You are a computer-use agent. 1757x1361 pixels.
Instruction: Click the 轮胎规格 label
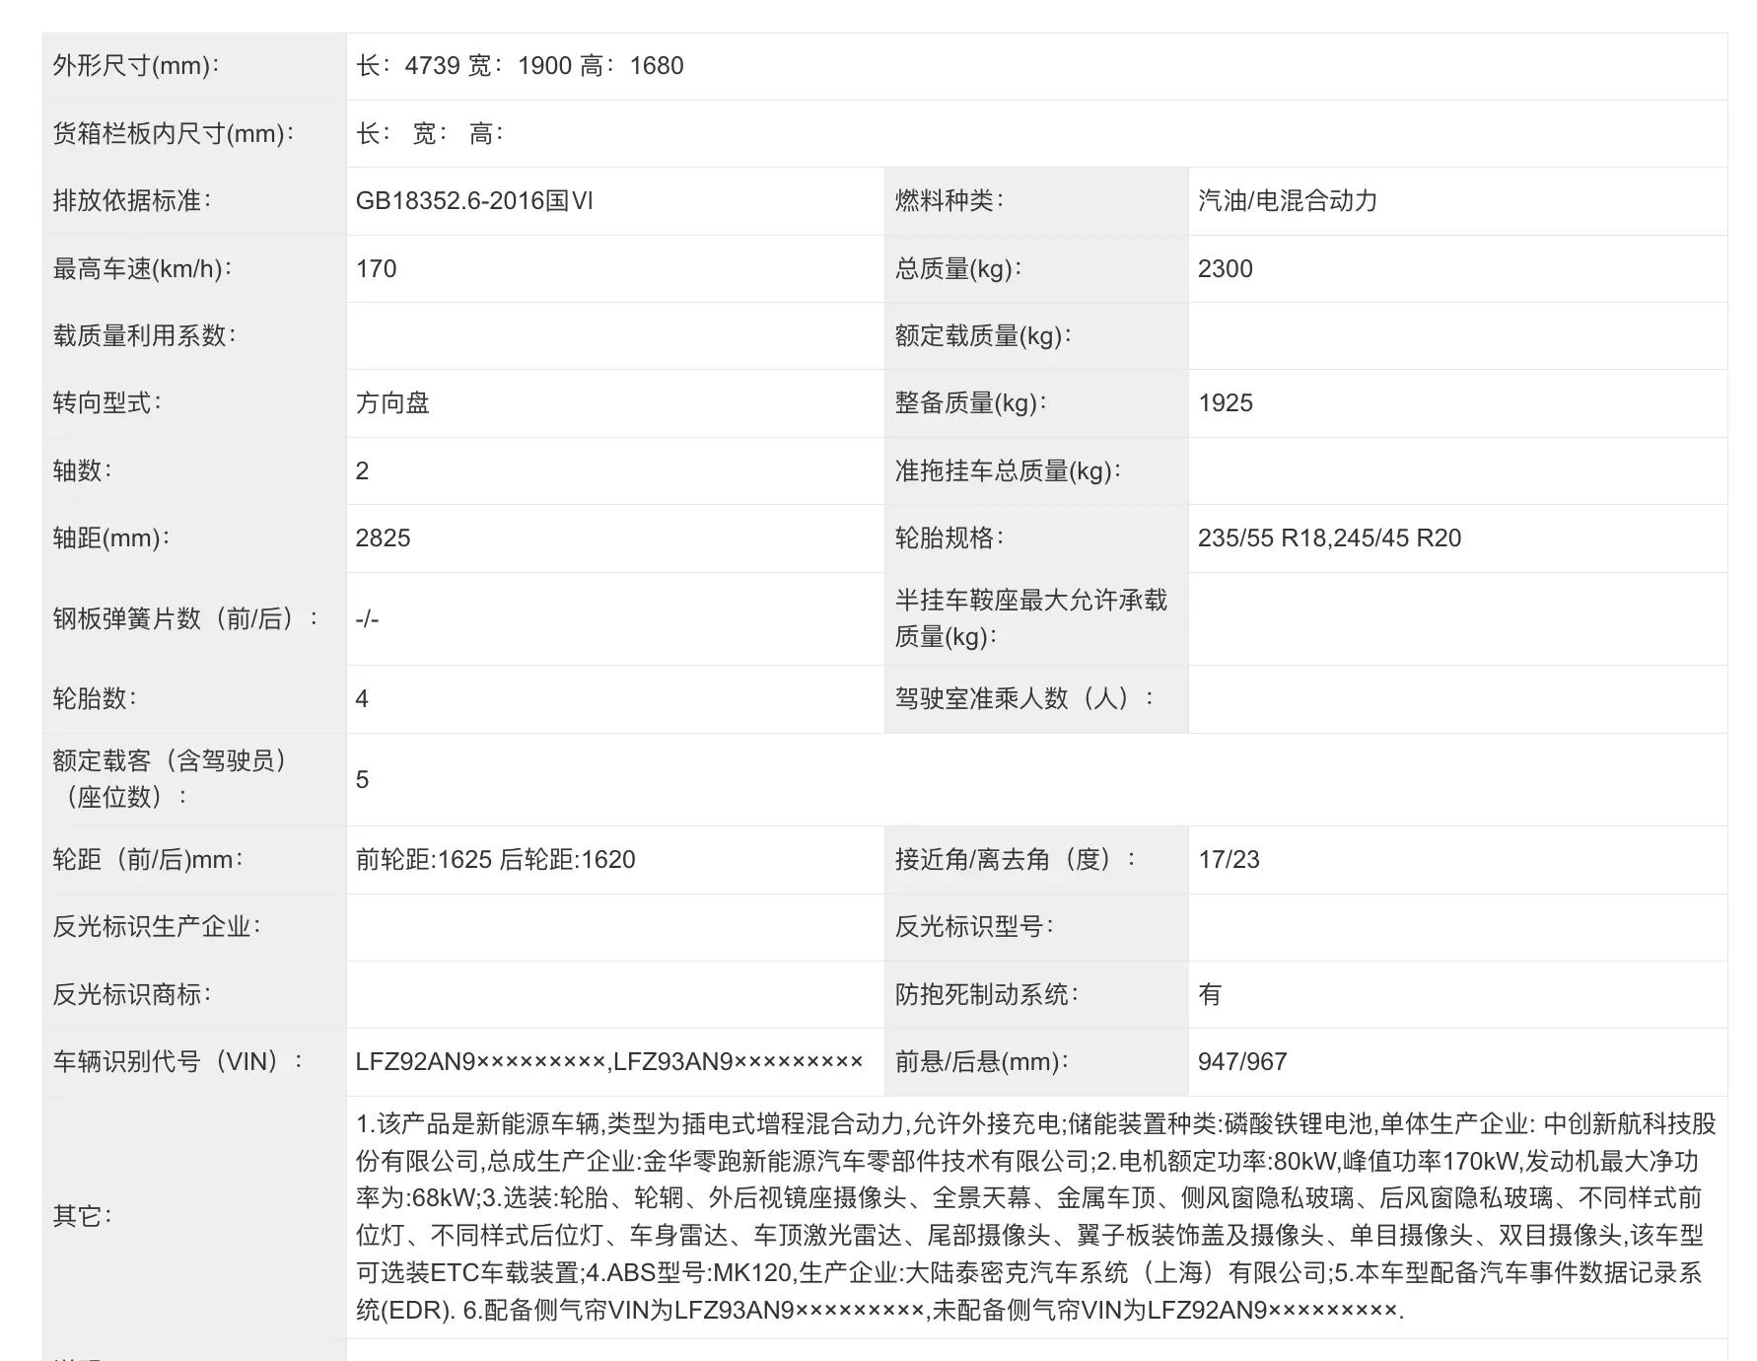[949, 537]
